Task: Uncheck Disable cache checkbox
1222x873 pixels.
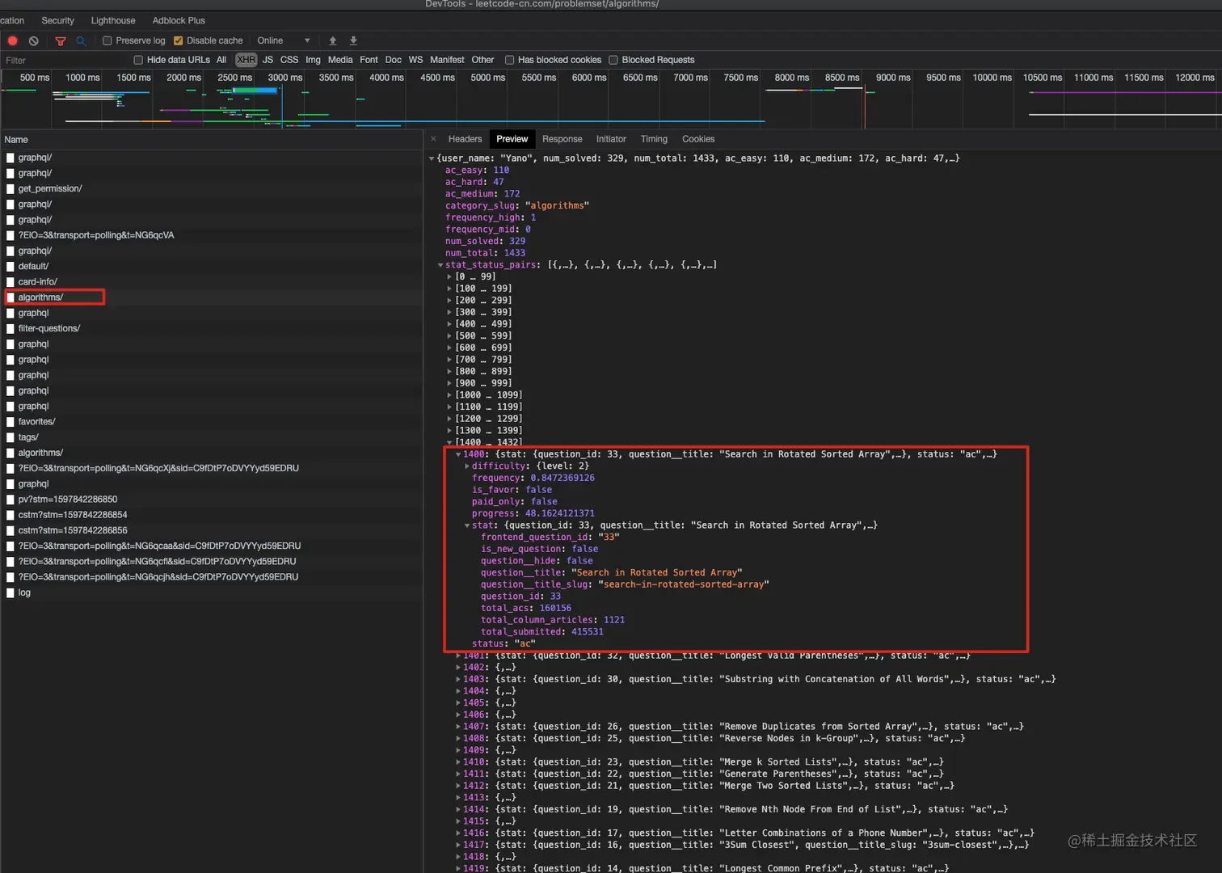Action: (179, 40)
